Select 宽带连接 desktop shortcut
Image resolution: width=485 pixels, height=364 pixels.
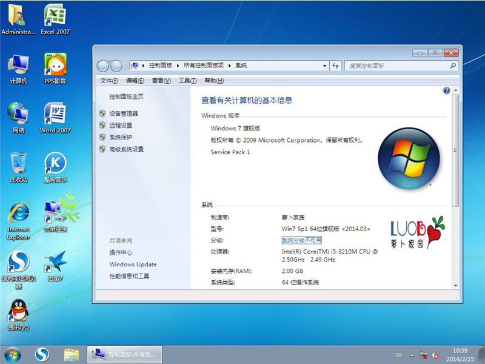point(55,217)
